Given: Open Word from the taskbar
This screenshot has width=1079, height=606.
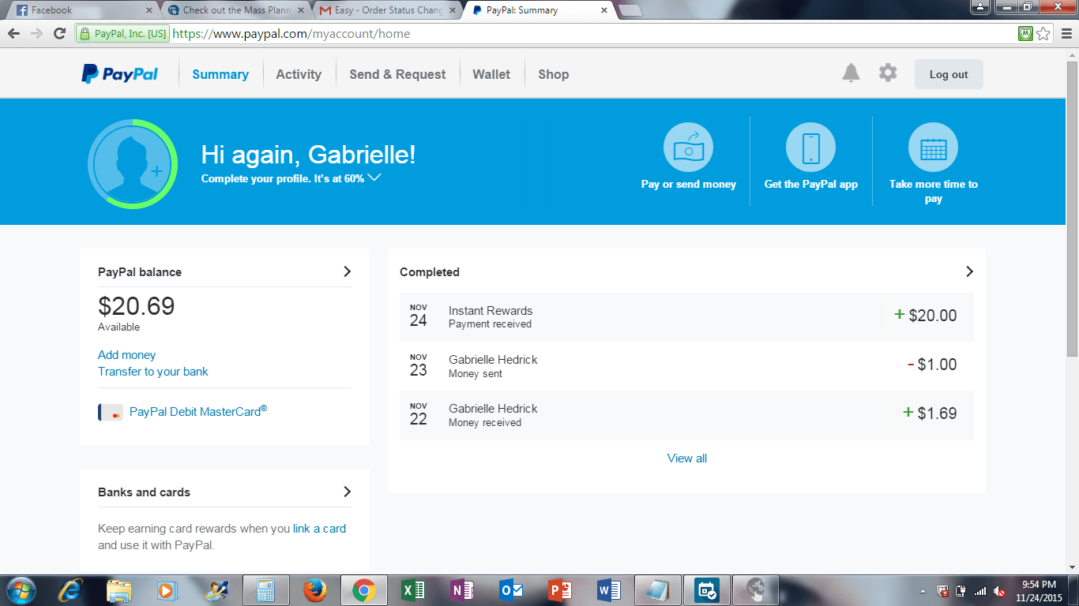Looking at the screenshot, I should [609, 590].
